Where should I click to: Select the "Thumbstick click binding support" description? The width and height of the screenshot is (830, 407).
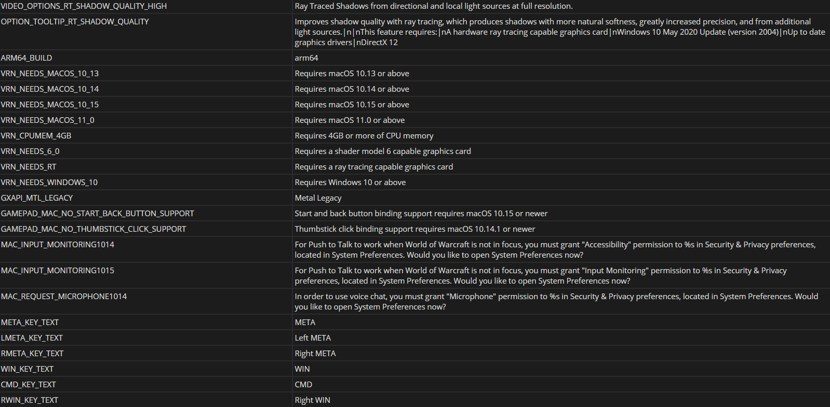(414, 229)
